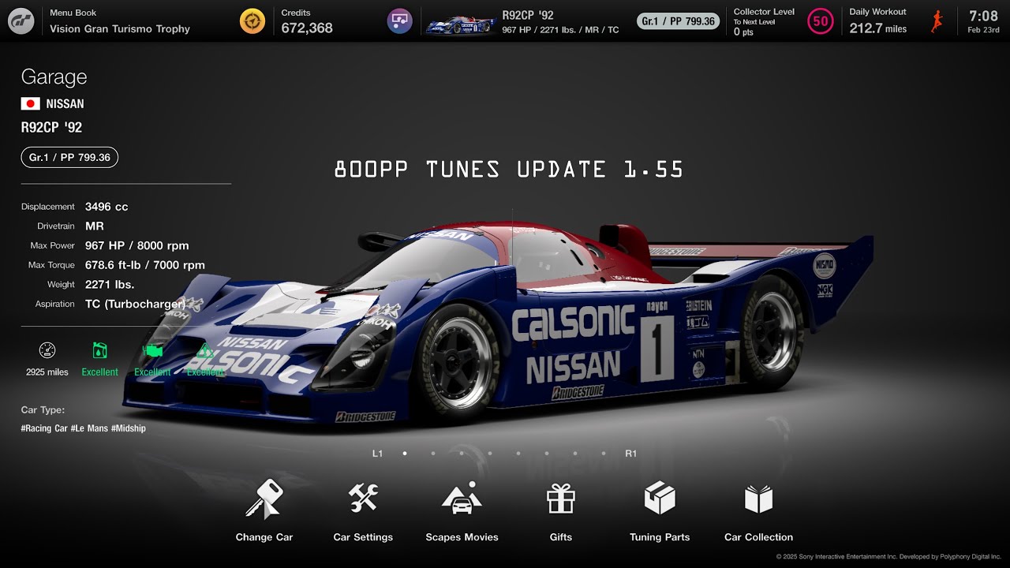The width and height of the screenshot is (1010, 568).
Task: Select the second page indicator dot
Action: 433,454
